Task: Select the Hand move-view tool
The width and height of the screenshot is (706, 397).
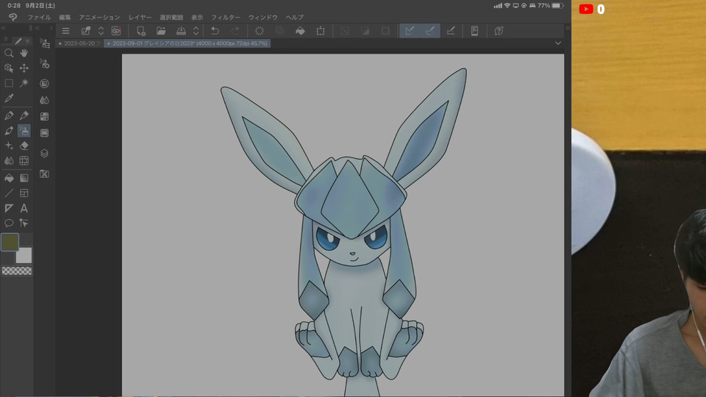Action: (x=24, y=53)
